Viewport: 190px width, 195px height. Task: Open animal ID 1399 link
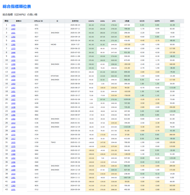tap(13, 64)
